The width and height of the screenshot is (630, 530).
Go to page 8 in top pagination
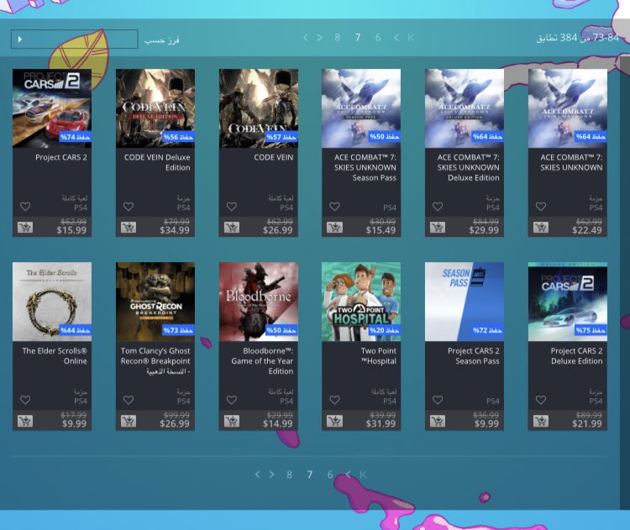[x=337, y=37]
